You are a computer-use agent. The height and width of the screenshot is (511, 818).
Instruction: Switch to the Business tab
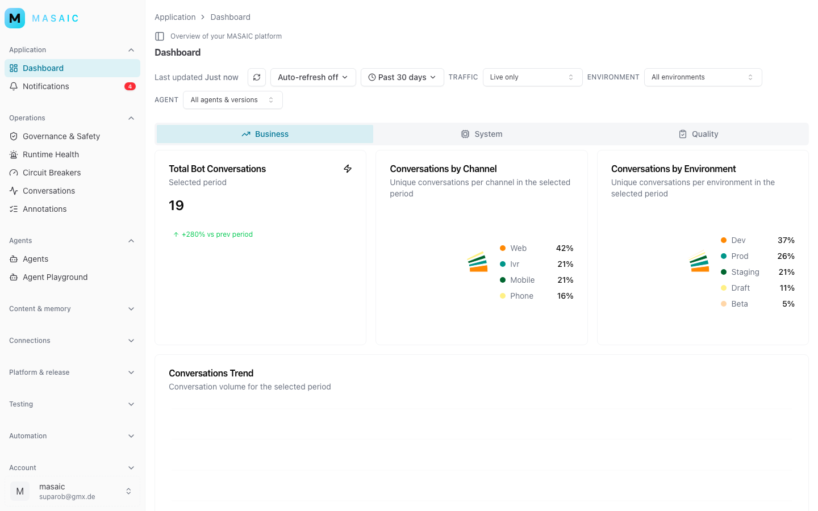click(x=265, y=134)
